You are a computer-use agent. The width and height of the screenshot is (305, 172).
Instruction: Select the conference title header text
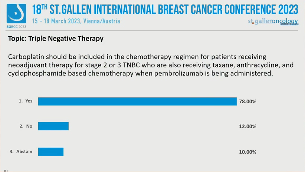pyautogui.click(x=165, y=9)
